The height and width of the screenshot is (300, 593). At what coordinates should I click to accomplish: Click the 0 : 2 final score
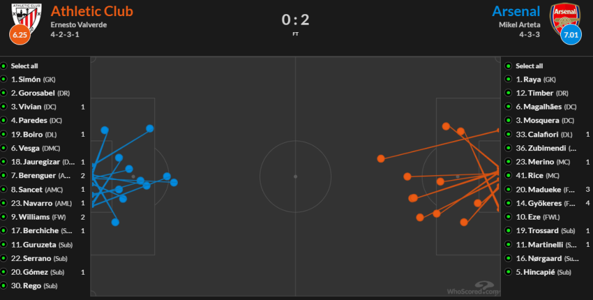295,20
